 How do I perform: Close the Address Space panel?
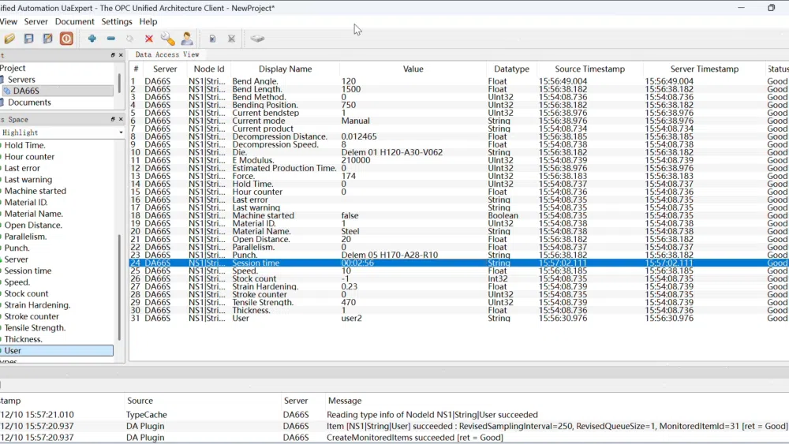121,119
